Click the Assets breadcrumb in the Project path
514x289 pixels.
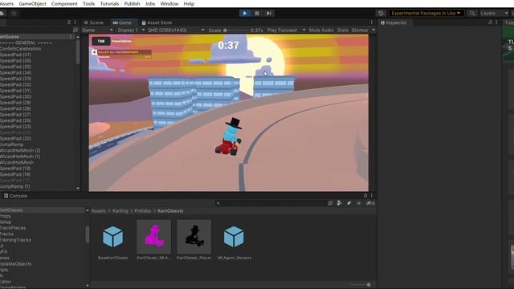tap(99, 210)
